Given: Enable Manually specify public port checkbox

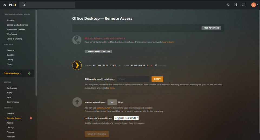Looking at the screenshot, I should pos(85,79).
